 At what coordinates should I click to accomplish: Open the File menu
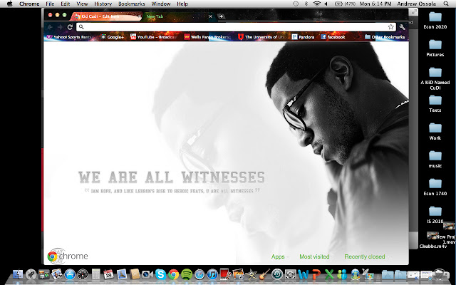coord(50,4)
